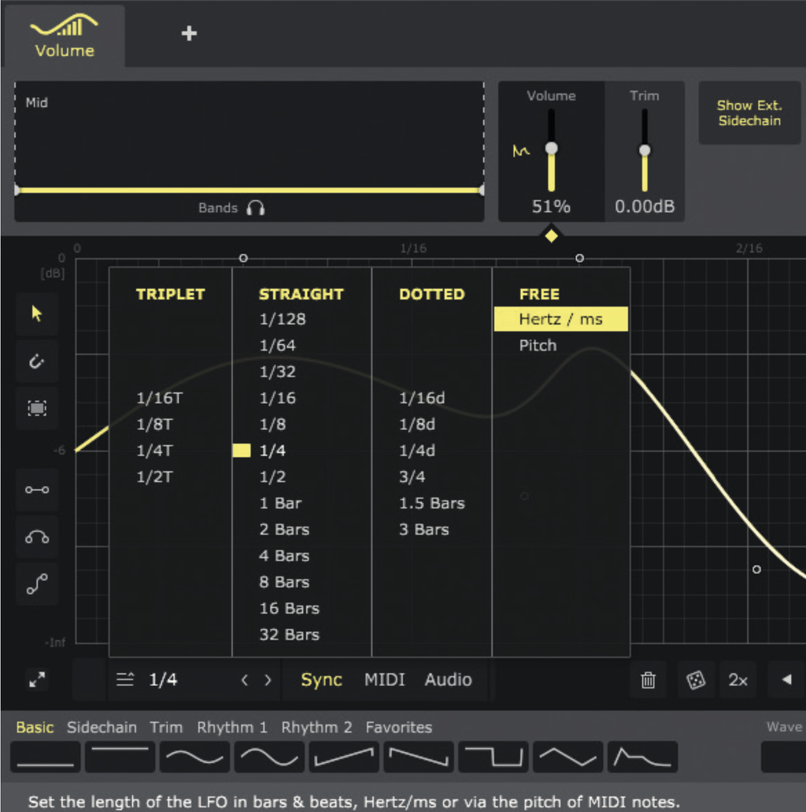
Task: Select 3/4 dotted length
Action: [412, 477]
